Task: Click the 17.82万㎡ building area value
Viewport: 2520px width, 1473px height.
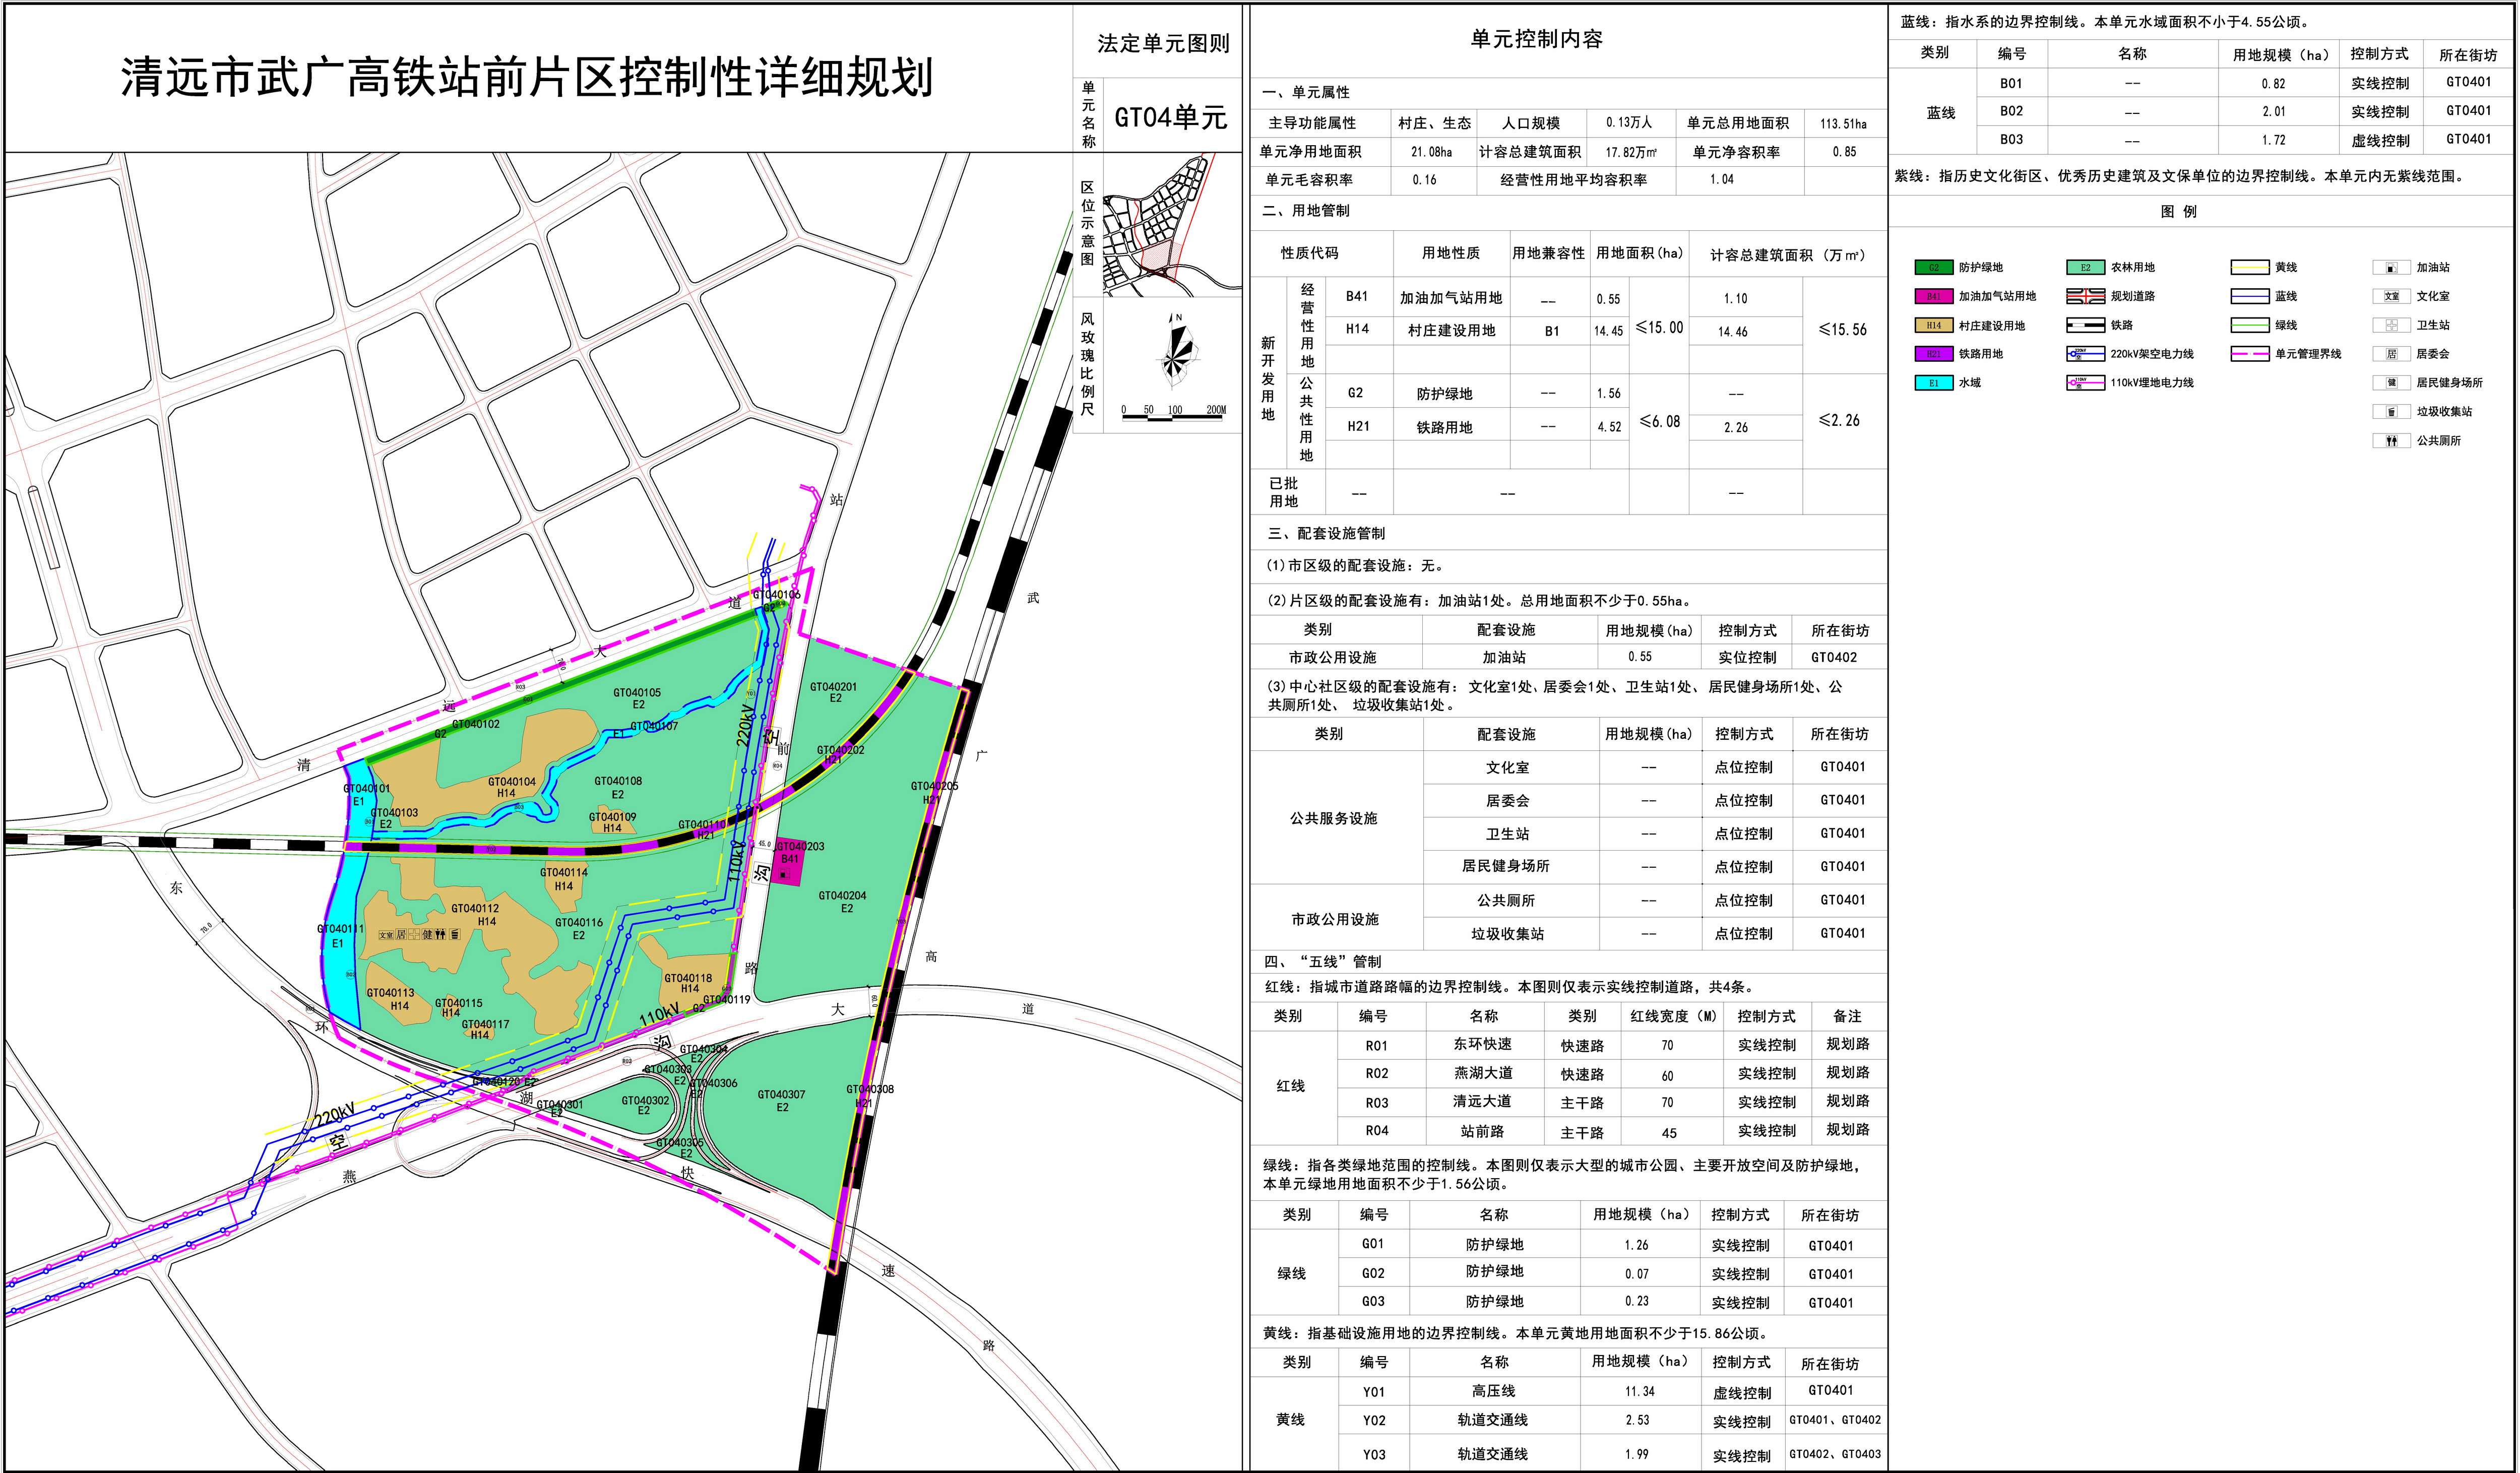Action: tap(1631, 152)
